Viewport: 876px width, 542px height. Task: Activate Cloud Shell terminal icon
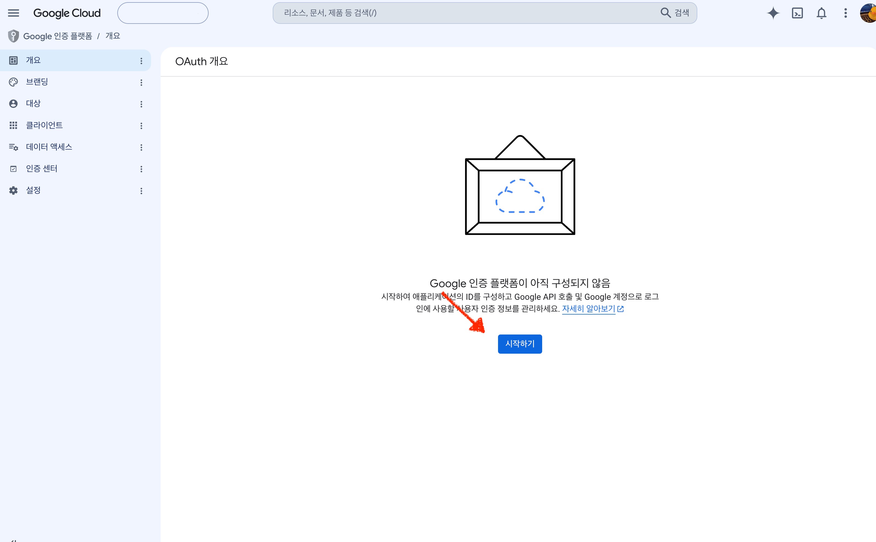click(797, 13)
